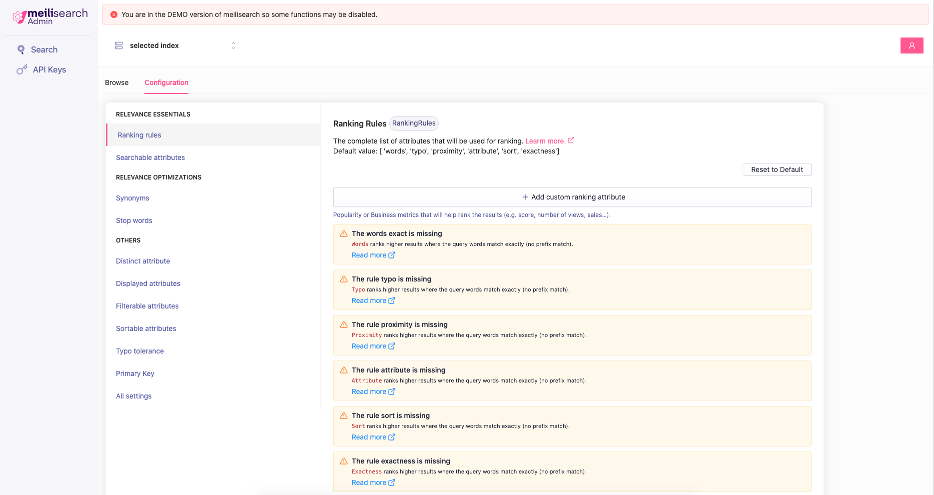
Task: Switch to the Browse tab
Action: tap(116, 82)
